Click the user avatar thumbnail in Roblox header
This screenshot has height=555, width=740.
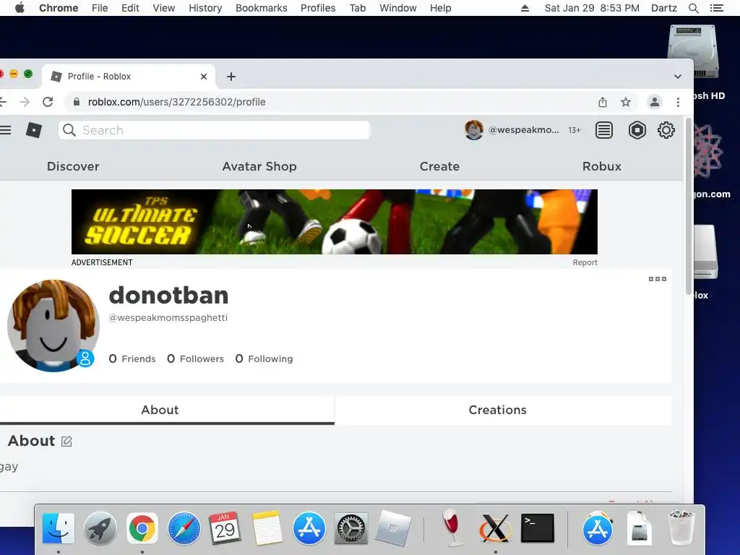point(474,130)
